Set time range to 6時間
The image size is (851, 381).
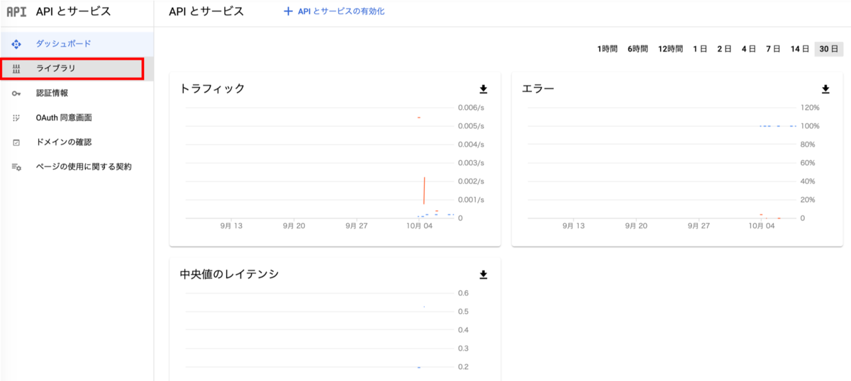[x=638, y=49]
